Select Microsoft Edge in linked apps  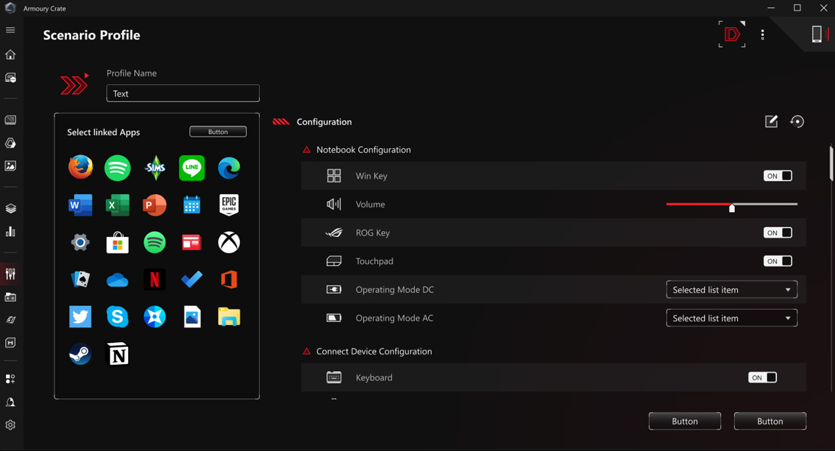coord(229,168)
